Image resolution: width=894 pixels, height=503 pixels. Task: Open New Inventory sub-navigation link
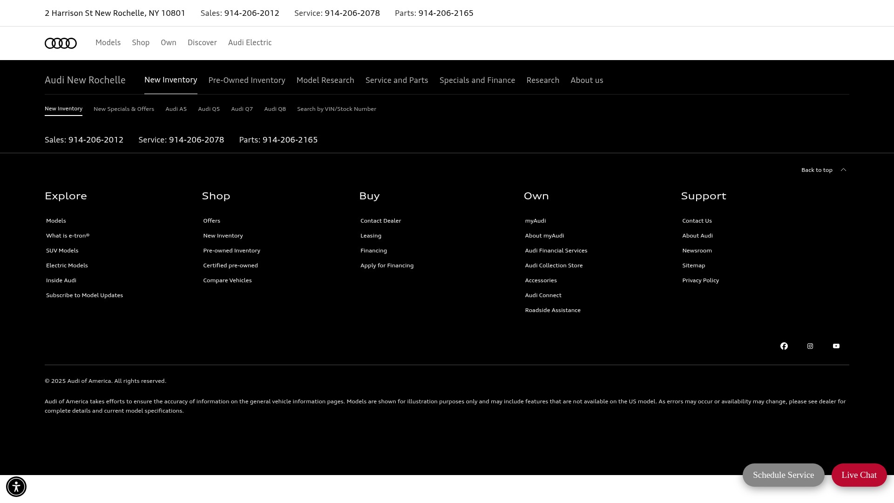point(63,109)
